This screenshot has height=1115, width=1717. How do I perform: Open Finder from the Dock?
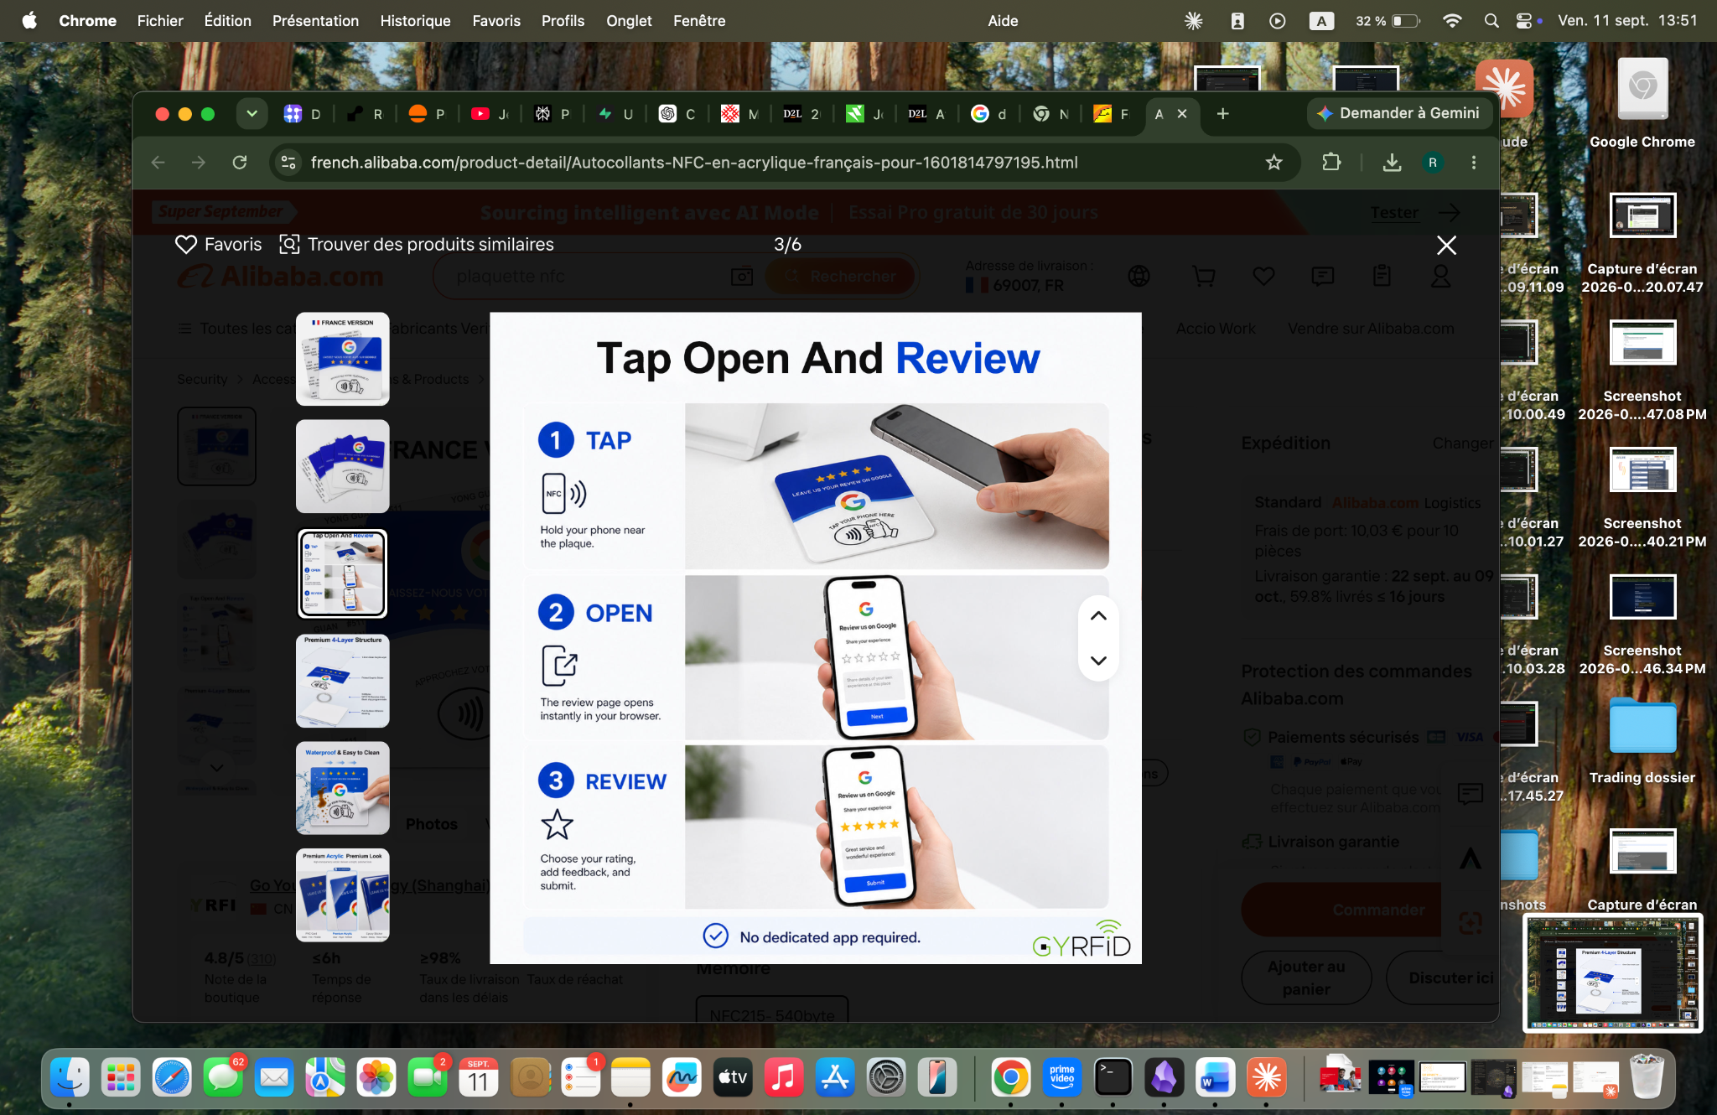point(70,1077)
